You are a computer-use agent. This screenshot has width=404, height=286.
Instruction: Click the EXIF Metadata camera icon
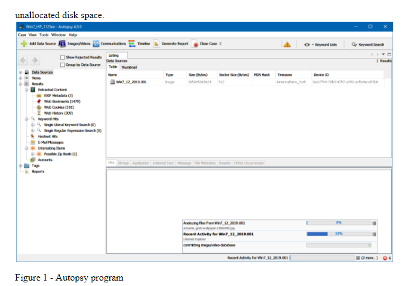[39, 95]
